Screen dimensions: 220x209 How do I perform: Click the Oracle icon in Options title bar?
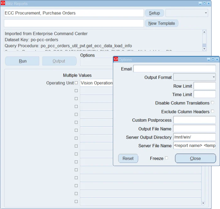(x=116, y=59)
